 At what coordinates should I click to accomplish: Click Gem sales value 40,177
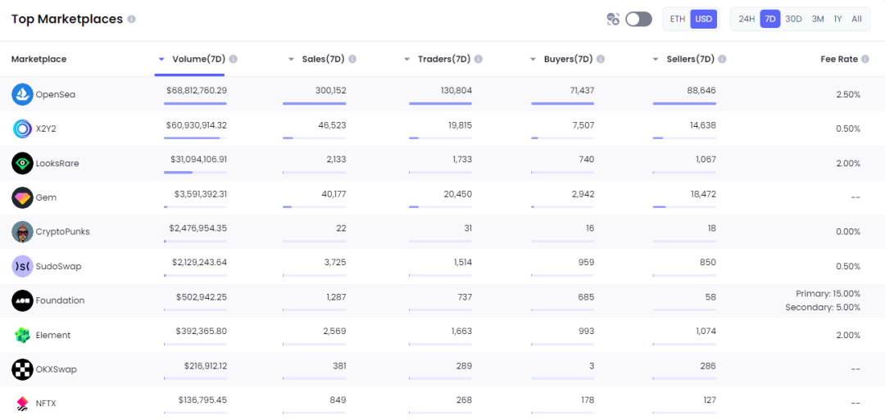[x=333, y=194]
